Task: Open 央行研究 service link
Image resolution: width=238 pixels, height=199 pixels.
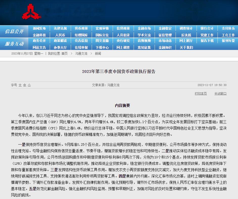Action: [123, 41]
